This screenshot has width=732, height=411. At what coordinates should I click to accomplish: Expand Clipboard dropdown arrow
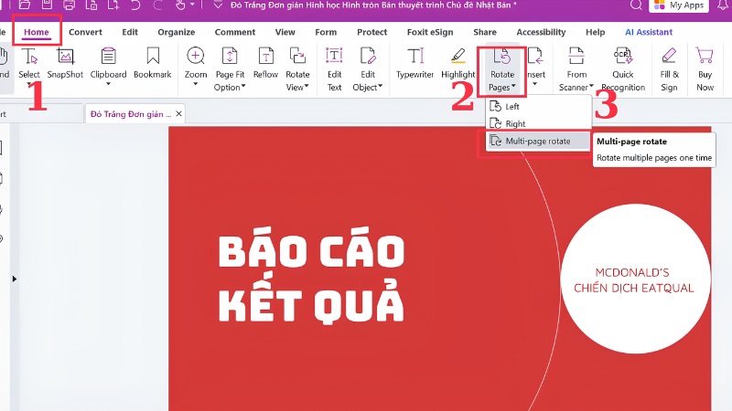point(108,84)
